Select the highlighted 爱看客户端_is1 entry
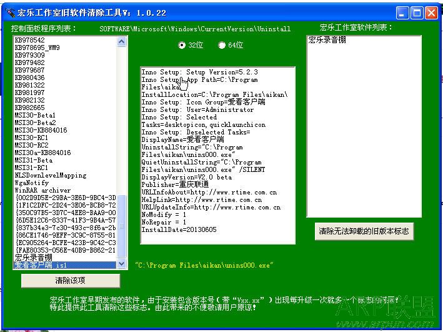Image resolution: width=443 pixels, height=332 pixels. click(x=65, y=265)
